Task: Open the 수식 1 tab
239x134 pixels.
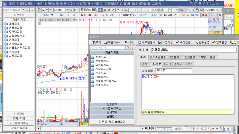Action: click(146, 64)
